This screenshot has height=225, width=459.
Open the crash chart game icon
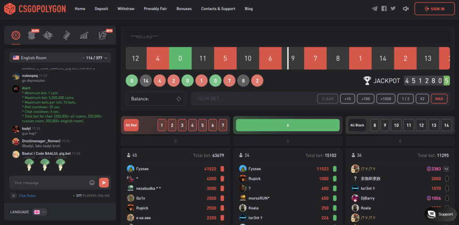click(x=84, y=35)
